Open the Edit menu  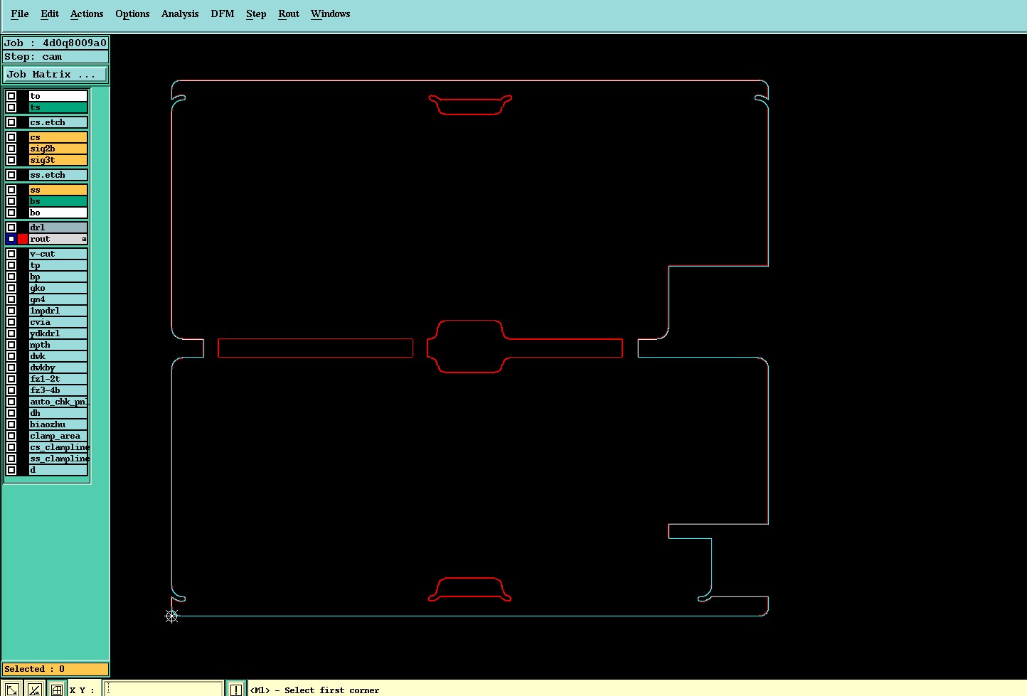[x=50, y=14]
